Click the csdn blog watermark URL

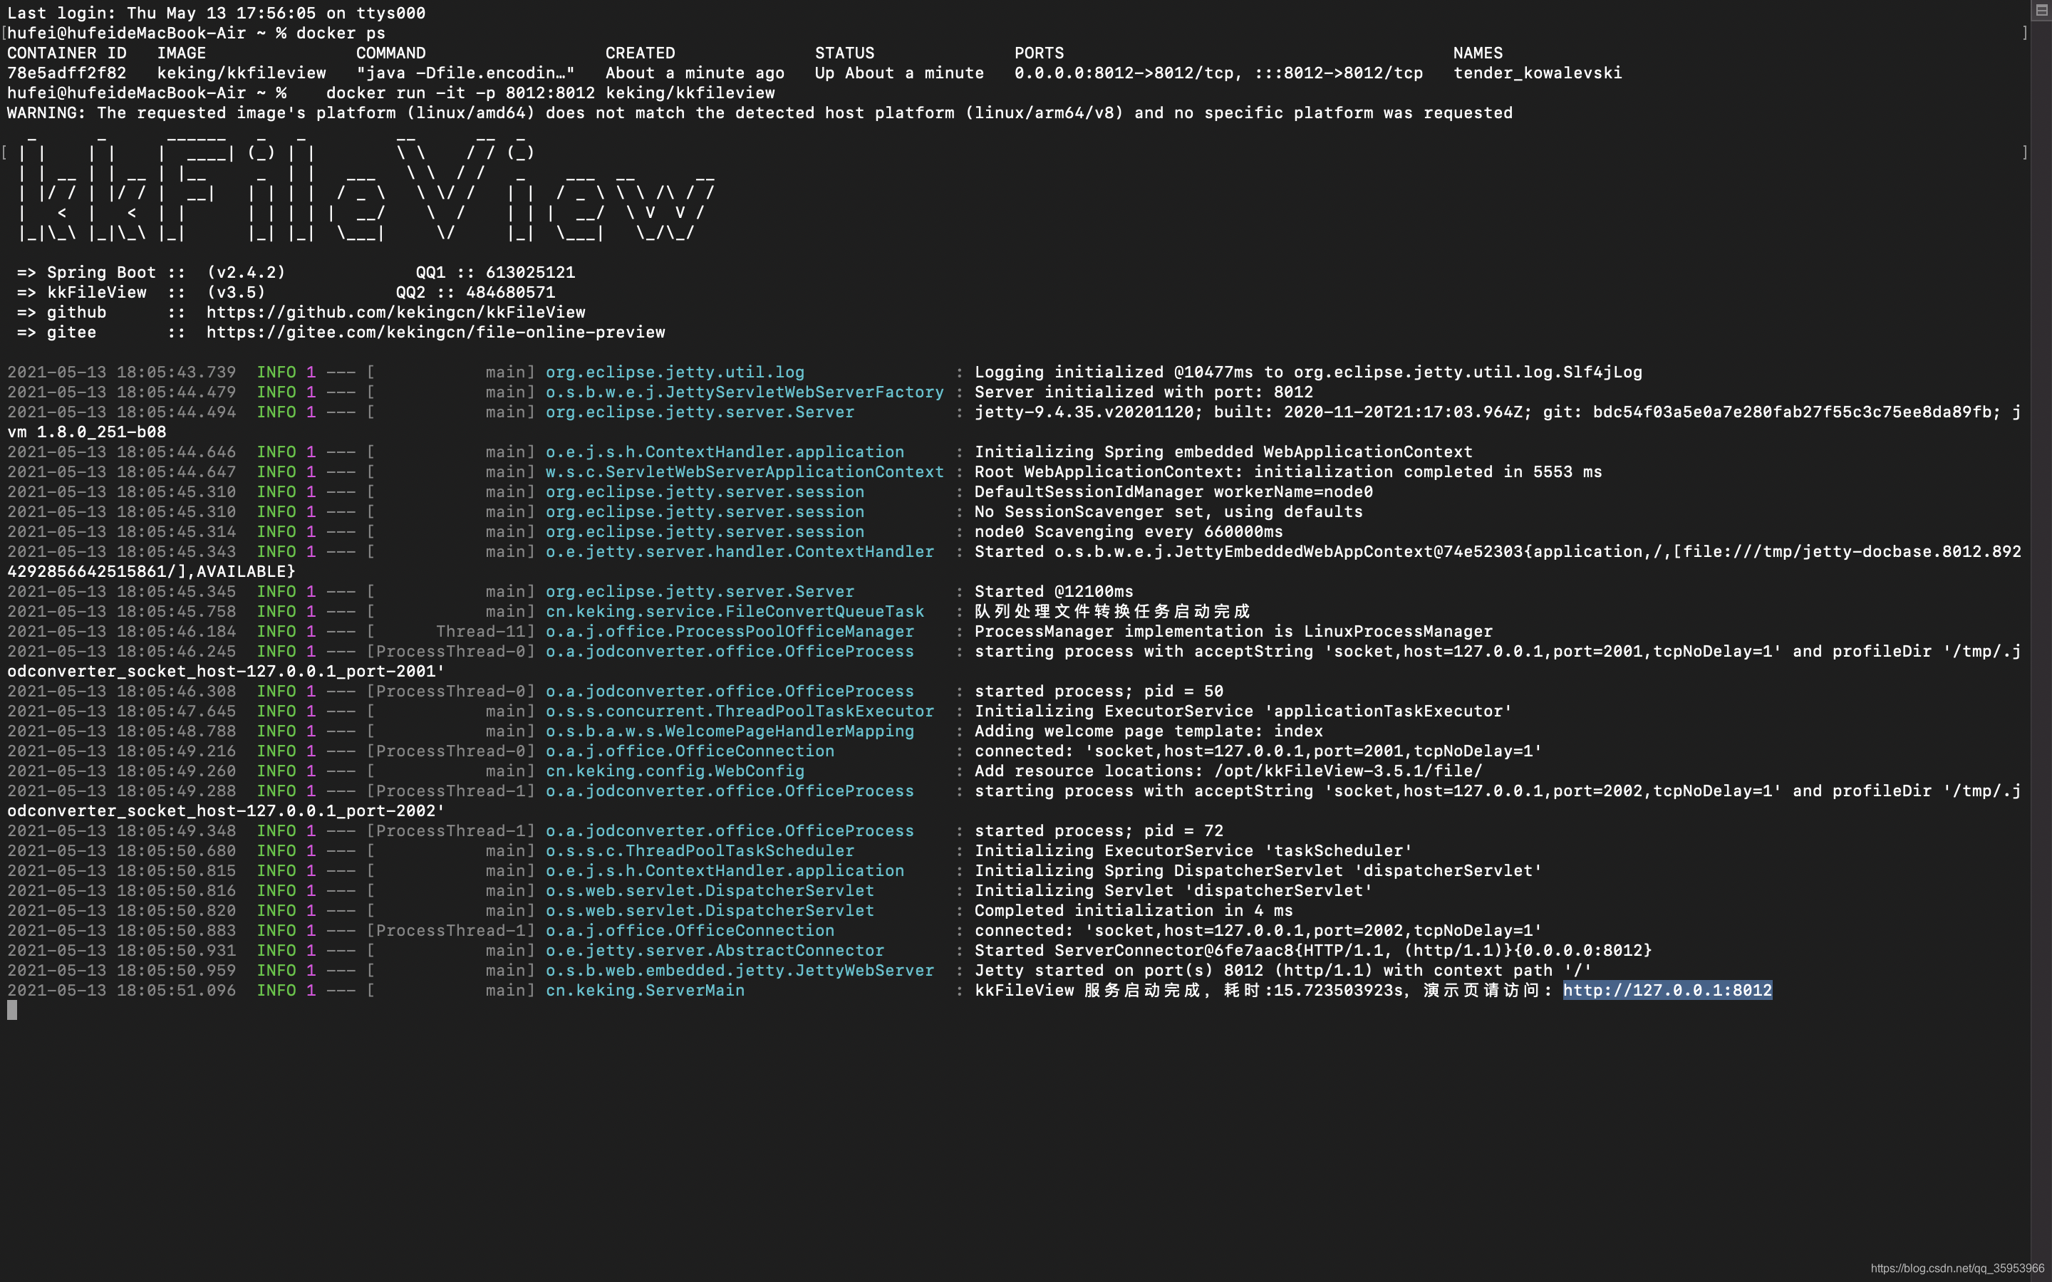coord(1957,1268)
